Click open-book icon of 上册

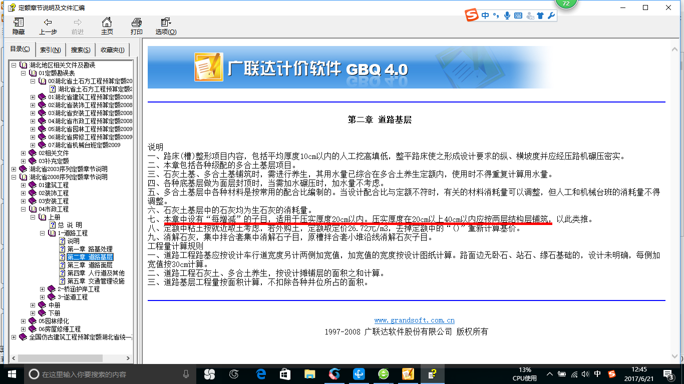(42, 217)
